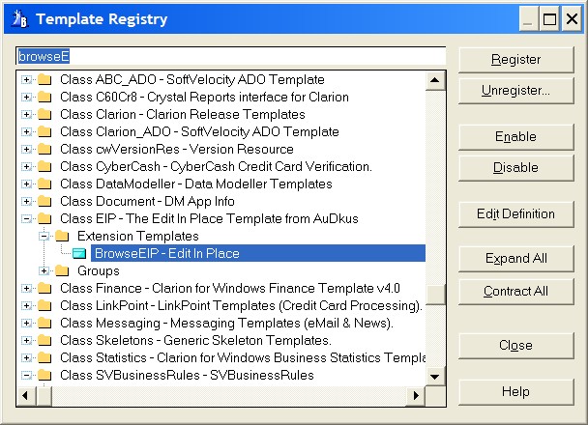588x425 pixels.
Task: Click the Unregister... button
Action: click(516, 91)
